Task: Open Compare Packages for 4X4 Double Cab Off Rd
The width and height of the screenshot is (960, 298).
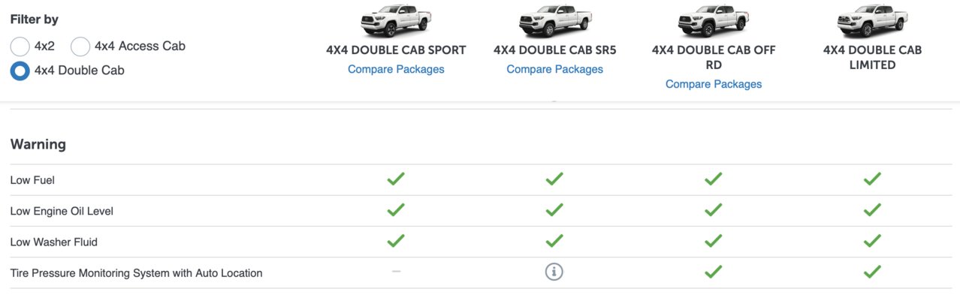Action: (714, 84)
